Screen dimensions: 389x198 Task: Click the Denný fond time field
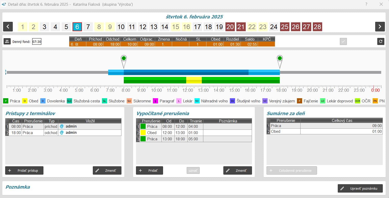pyautogui.click(x=37, y=42)
